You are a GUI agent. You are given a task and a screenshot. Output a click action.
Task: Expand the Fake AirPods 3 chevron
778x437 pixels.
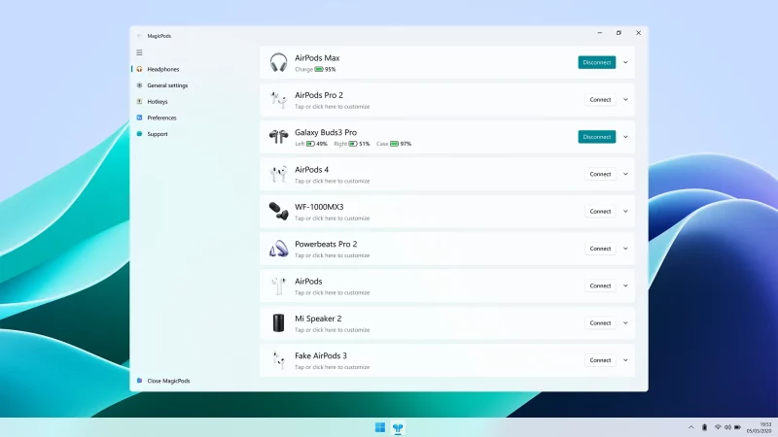625,360
